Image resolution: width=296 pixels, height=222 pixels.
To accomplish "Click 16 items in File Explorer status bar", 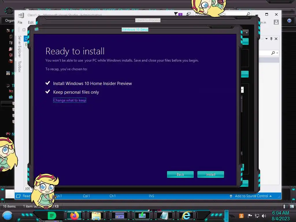I will (9, 206).
